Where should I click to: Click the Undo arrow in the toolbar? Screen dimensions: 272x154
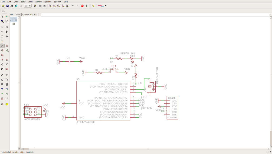tap(73, 6)
